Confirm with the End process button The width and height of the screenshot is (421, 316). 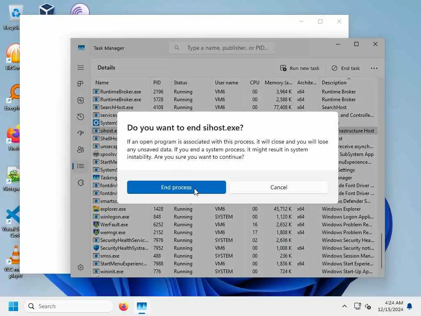pyautogui.click(x=176, y=187)
